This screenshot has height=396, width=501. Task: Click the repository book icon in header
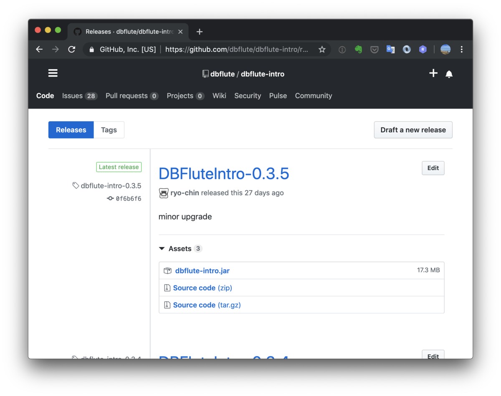(x=205, y=74)
